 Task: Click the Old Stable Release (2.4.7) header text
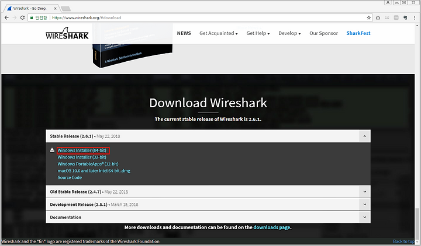click(75, 192)
